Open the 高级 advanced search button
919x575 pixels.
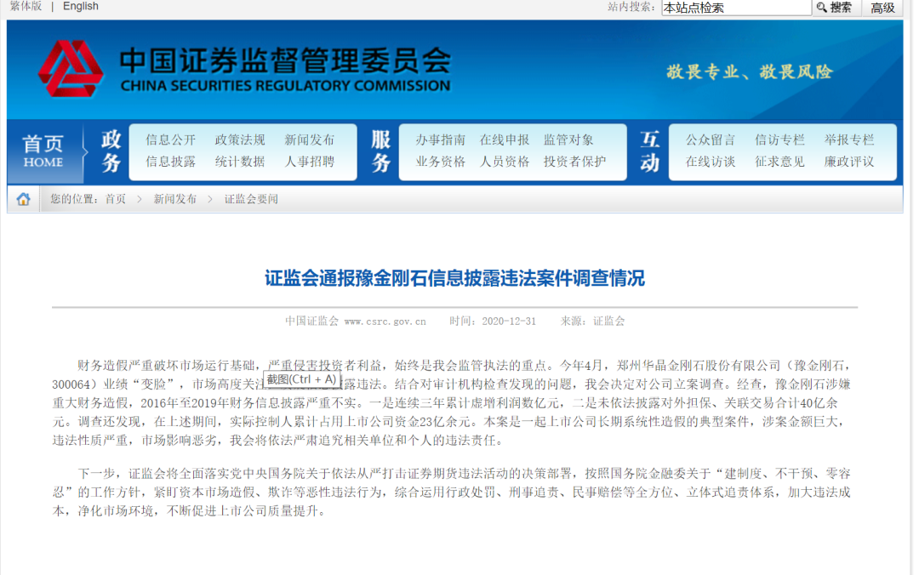pyautogui.click(x=882, y=8)
